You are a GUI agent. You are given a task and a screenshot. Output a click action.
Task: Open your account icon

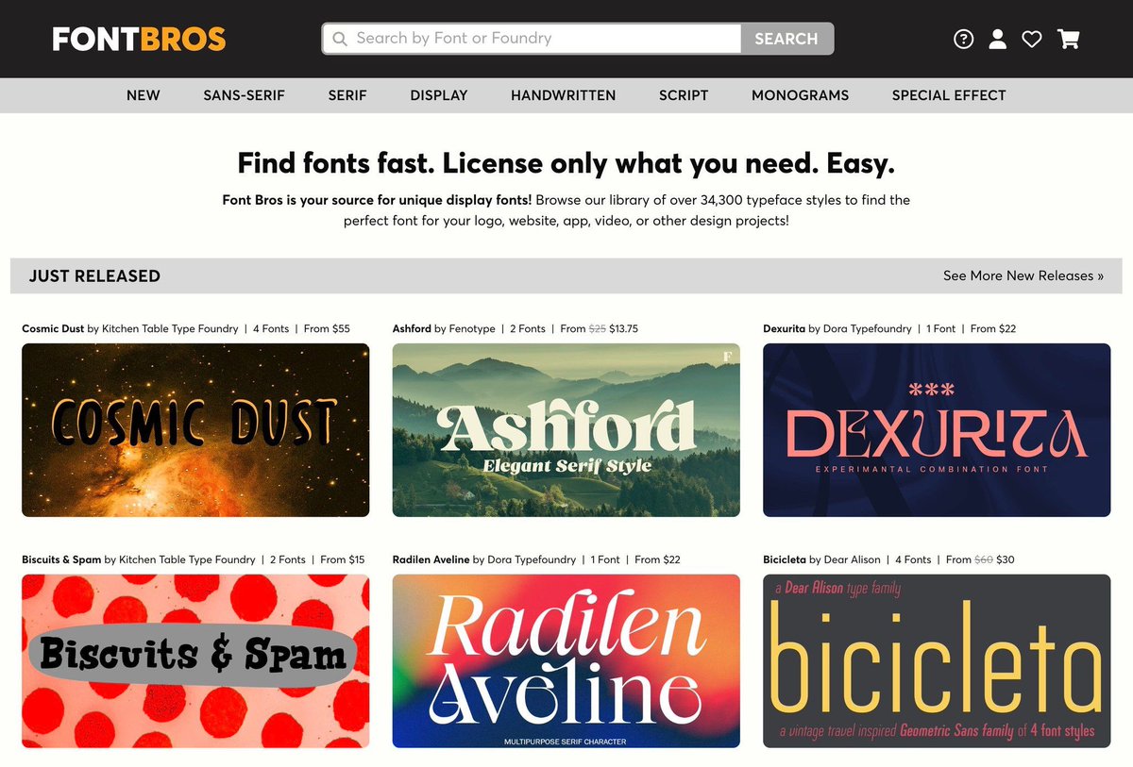(x=997, y=39)
